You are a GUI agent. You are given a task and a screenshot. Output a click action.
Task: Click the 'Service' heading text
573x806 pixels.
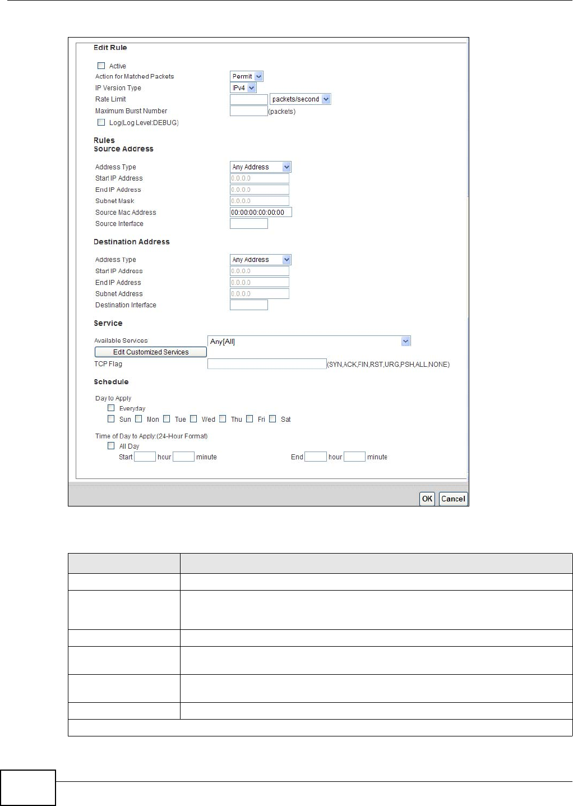(108, 323)
